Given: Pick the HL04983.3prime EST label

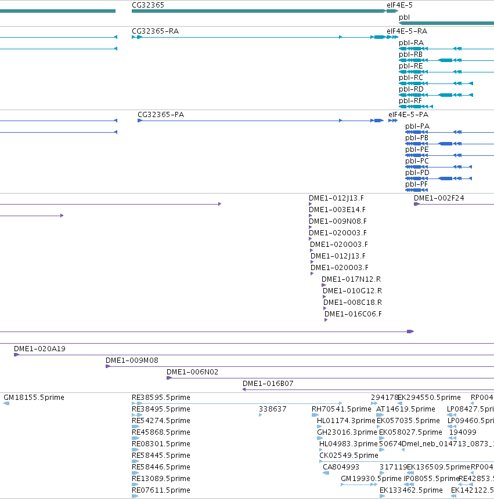Looking at the screenshot, I should pyautogui.click(x=348, y=444).
